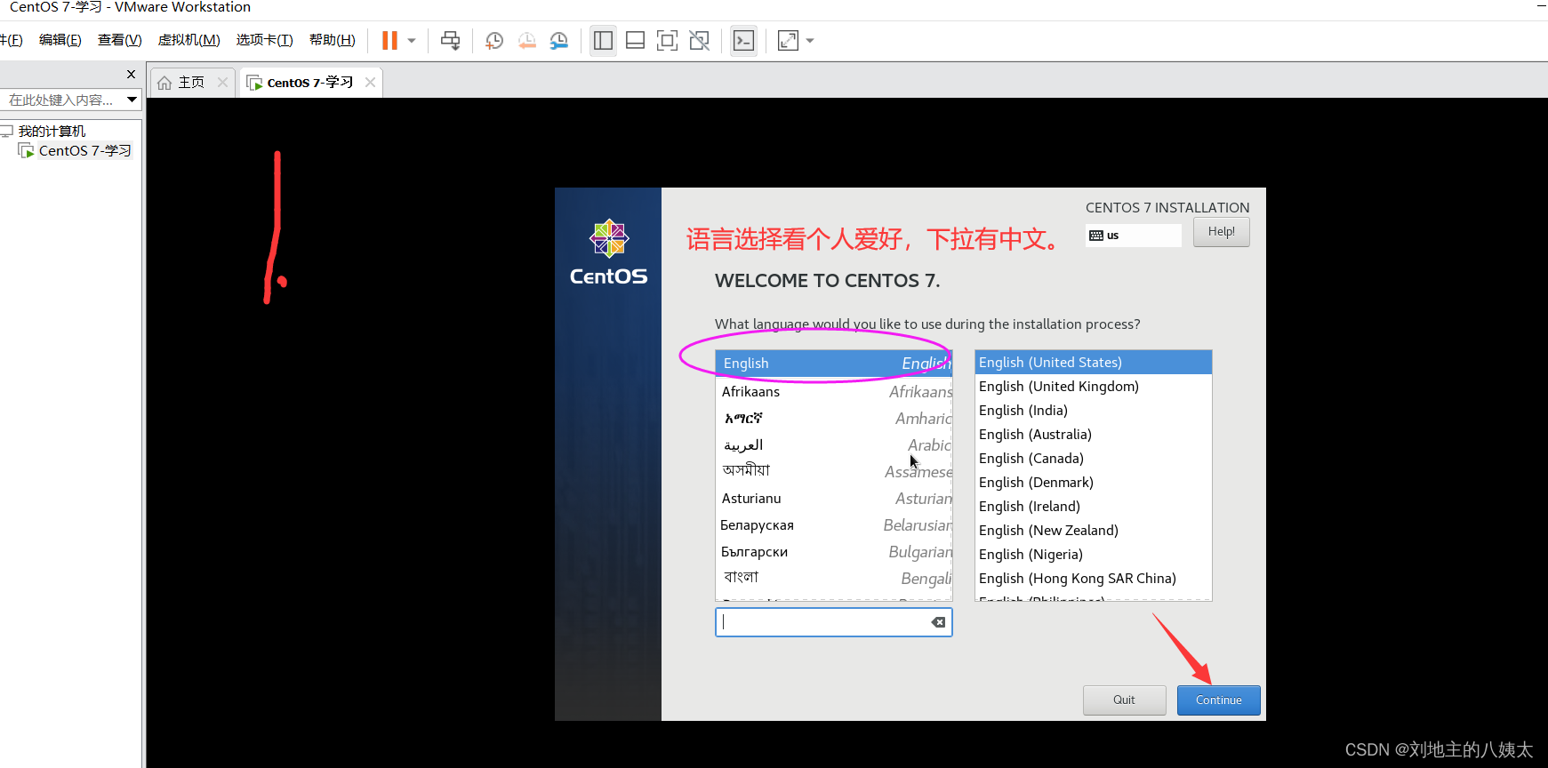The image size is (1548, 768).
Task: Open the 查看(V) menu
Action: pyautogui.click(x=119, y=40)
